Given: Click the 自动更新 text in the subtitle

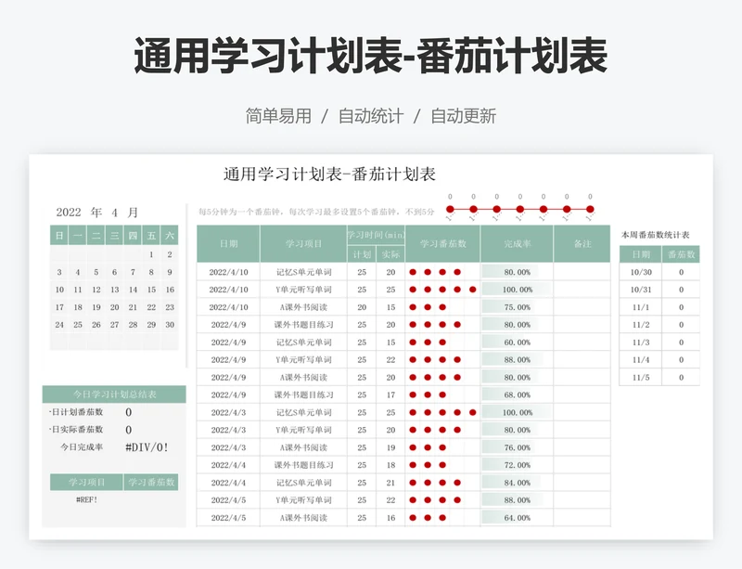Looking at the screenshot, I should click(463, 116).
